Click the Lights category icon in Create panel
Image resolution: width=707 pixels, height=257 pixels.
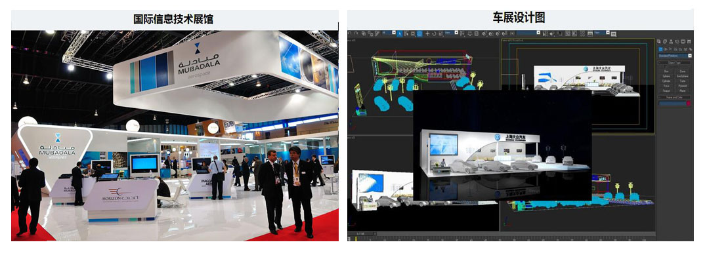[670, 49]
